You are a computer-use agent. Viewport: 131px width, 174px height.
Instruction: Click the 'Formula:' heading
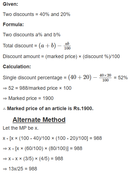pos(13,25)
